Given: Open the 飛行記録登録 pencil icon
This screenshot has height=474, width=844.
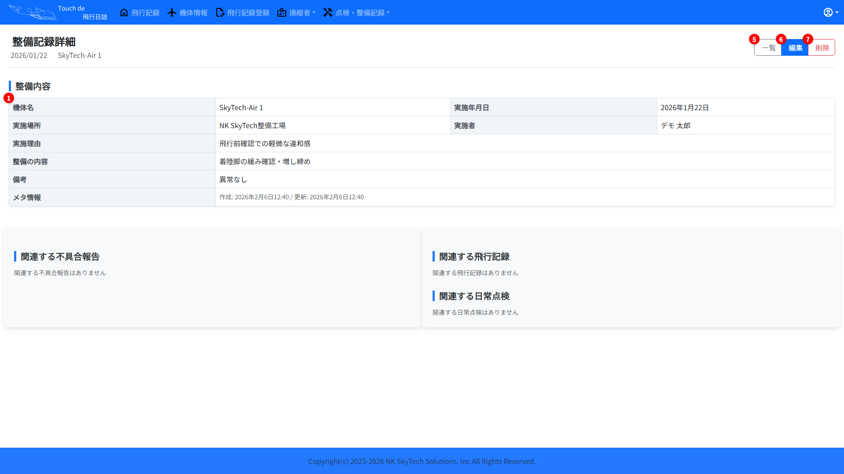Looking at the screenshot, I should pos(220,12).
